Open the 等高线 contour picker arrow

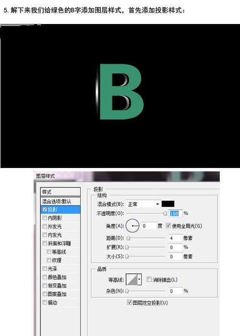pyautogui.click(x=140, y=279)
